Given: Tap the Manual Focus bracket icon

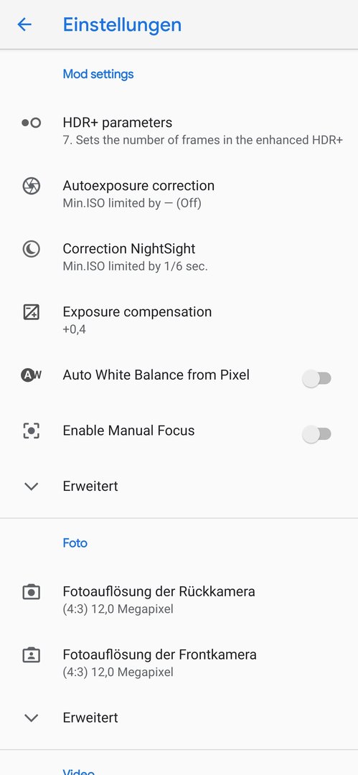Looking at the screenshot, I should point(31,431).
